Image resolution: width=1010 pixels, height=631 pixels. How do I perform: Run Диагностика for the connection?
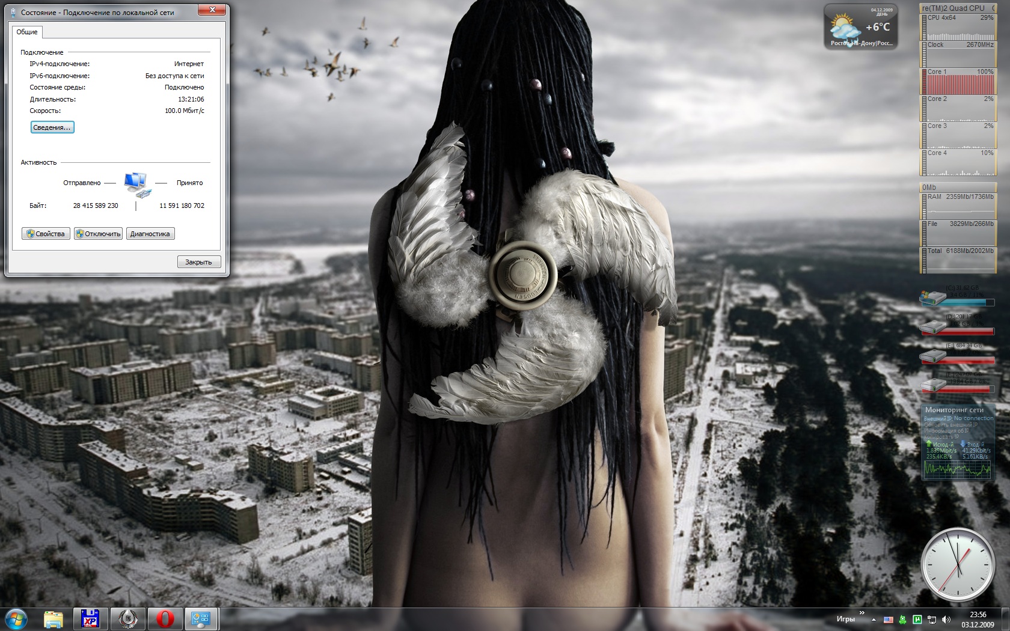pos(150,234)
